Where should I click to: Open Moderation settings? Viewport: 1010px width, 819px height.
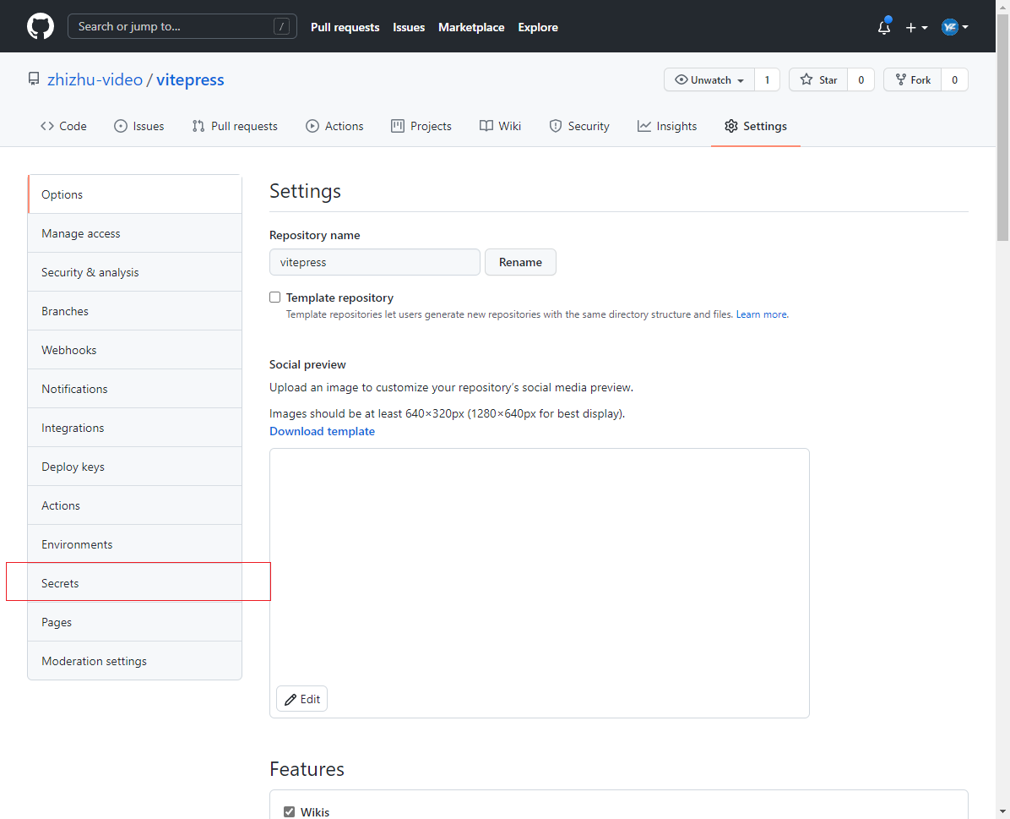[134, 661]
